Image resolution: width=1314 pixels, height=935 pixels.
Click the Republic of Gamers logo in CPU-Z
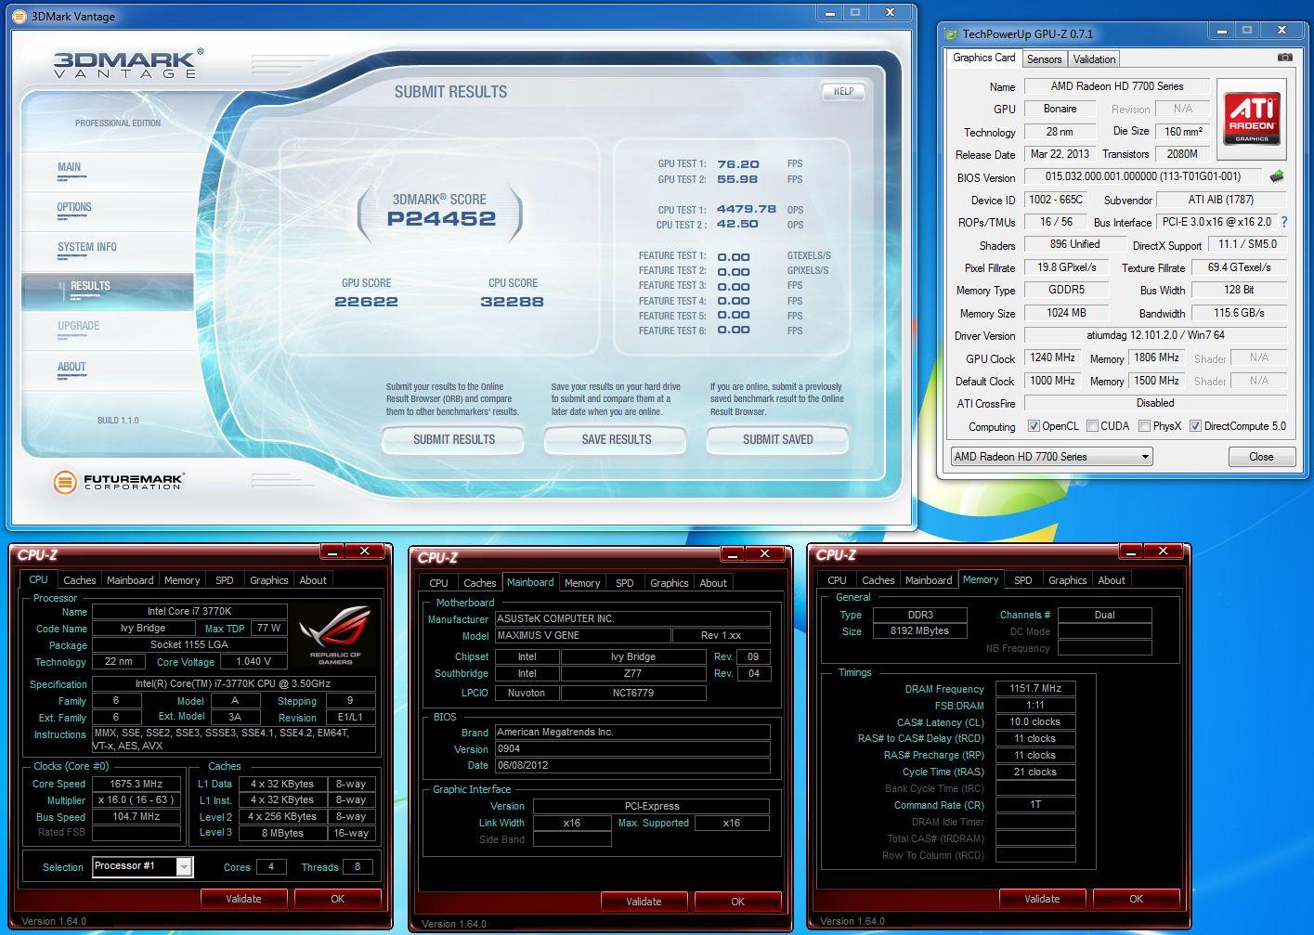tap(334, 634)
